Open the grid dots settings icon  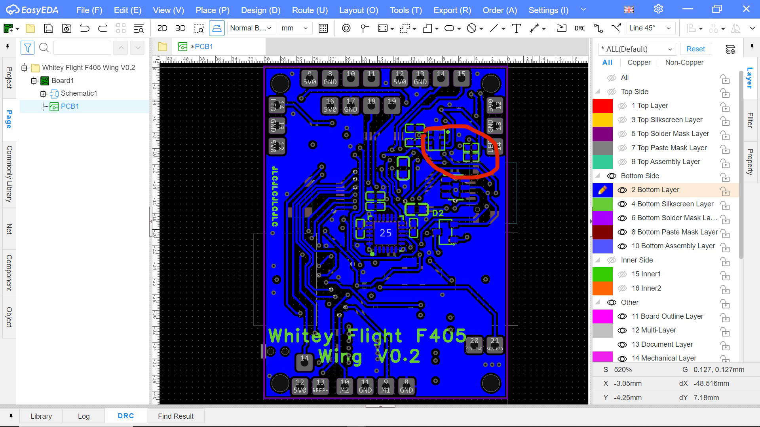coord(323,28)
